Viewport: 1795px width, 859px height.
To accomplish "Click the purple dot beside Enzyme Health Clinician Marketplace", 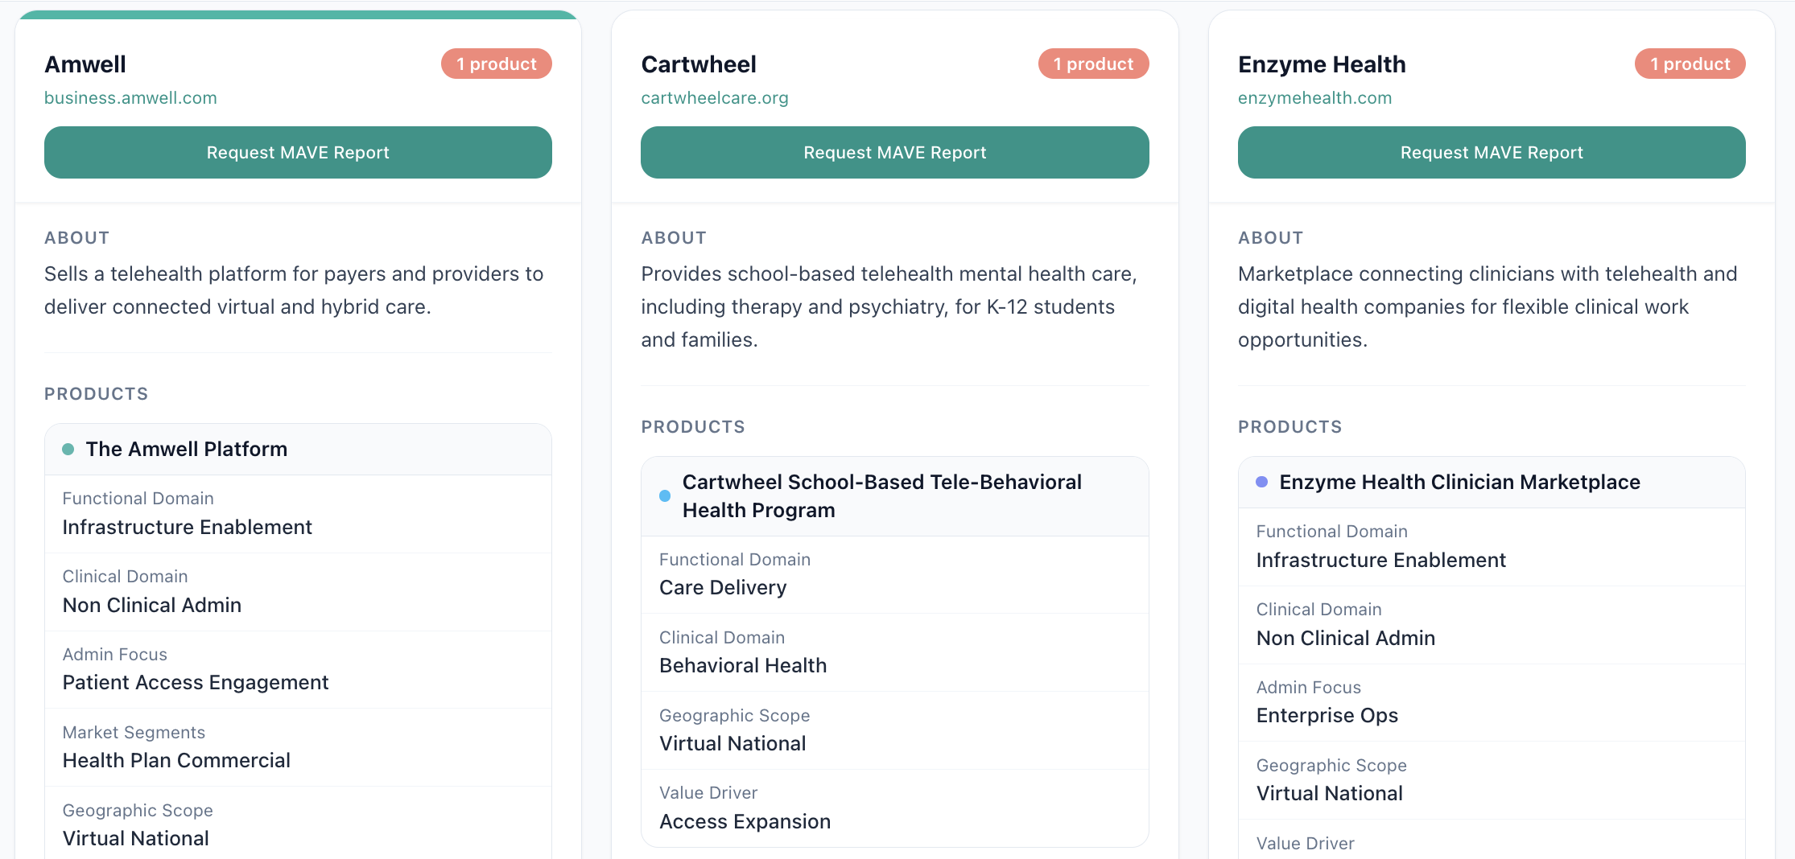I will 1261,481.
